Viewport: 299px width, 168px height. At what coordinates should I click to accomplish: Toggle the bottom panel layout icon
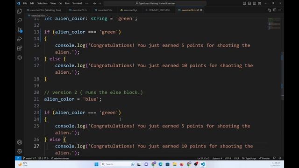click(249, 3)
